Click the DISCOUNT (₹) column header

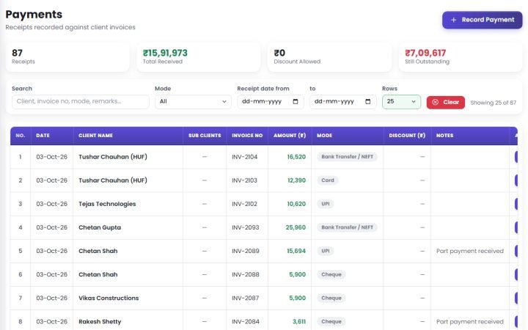407,136
